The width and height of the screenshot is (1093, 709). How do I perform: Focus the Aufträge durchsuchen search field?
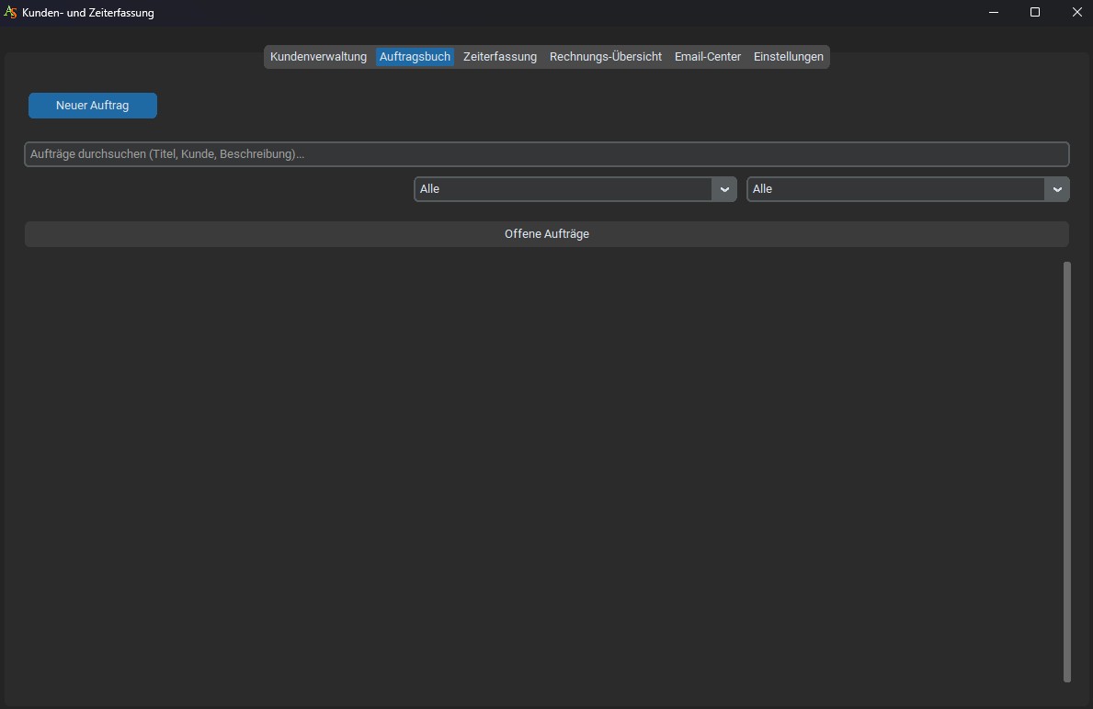click(x=546, y=154)
